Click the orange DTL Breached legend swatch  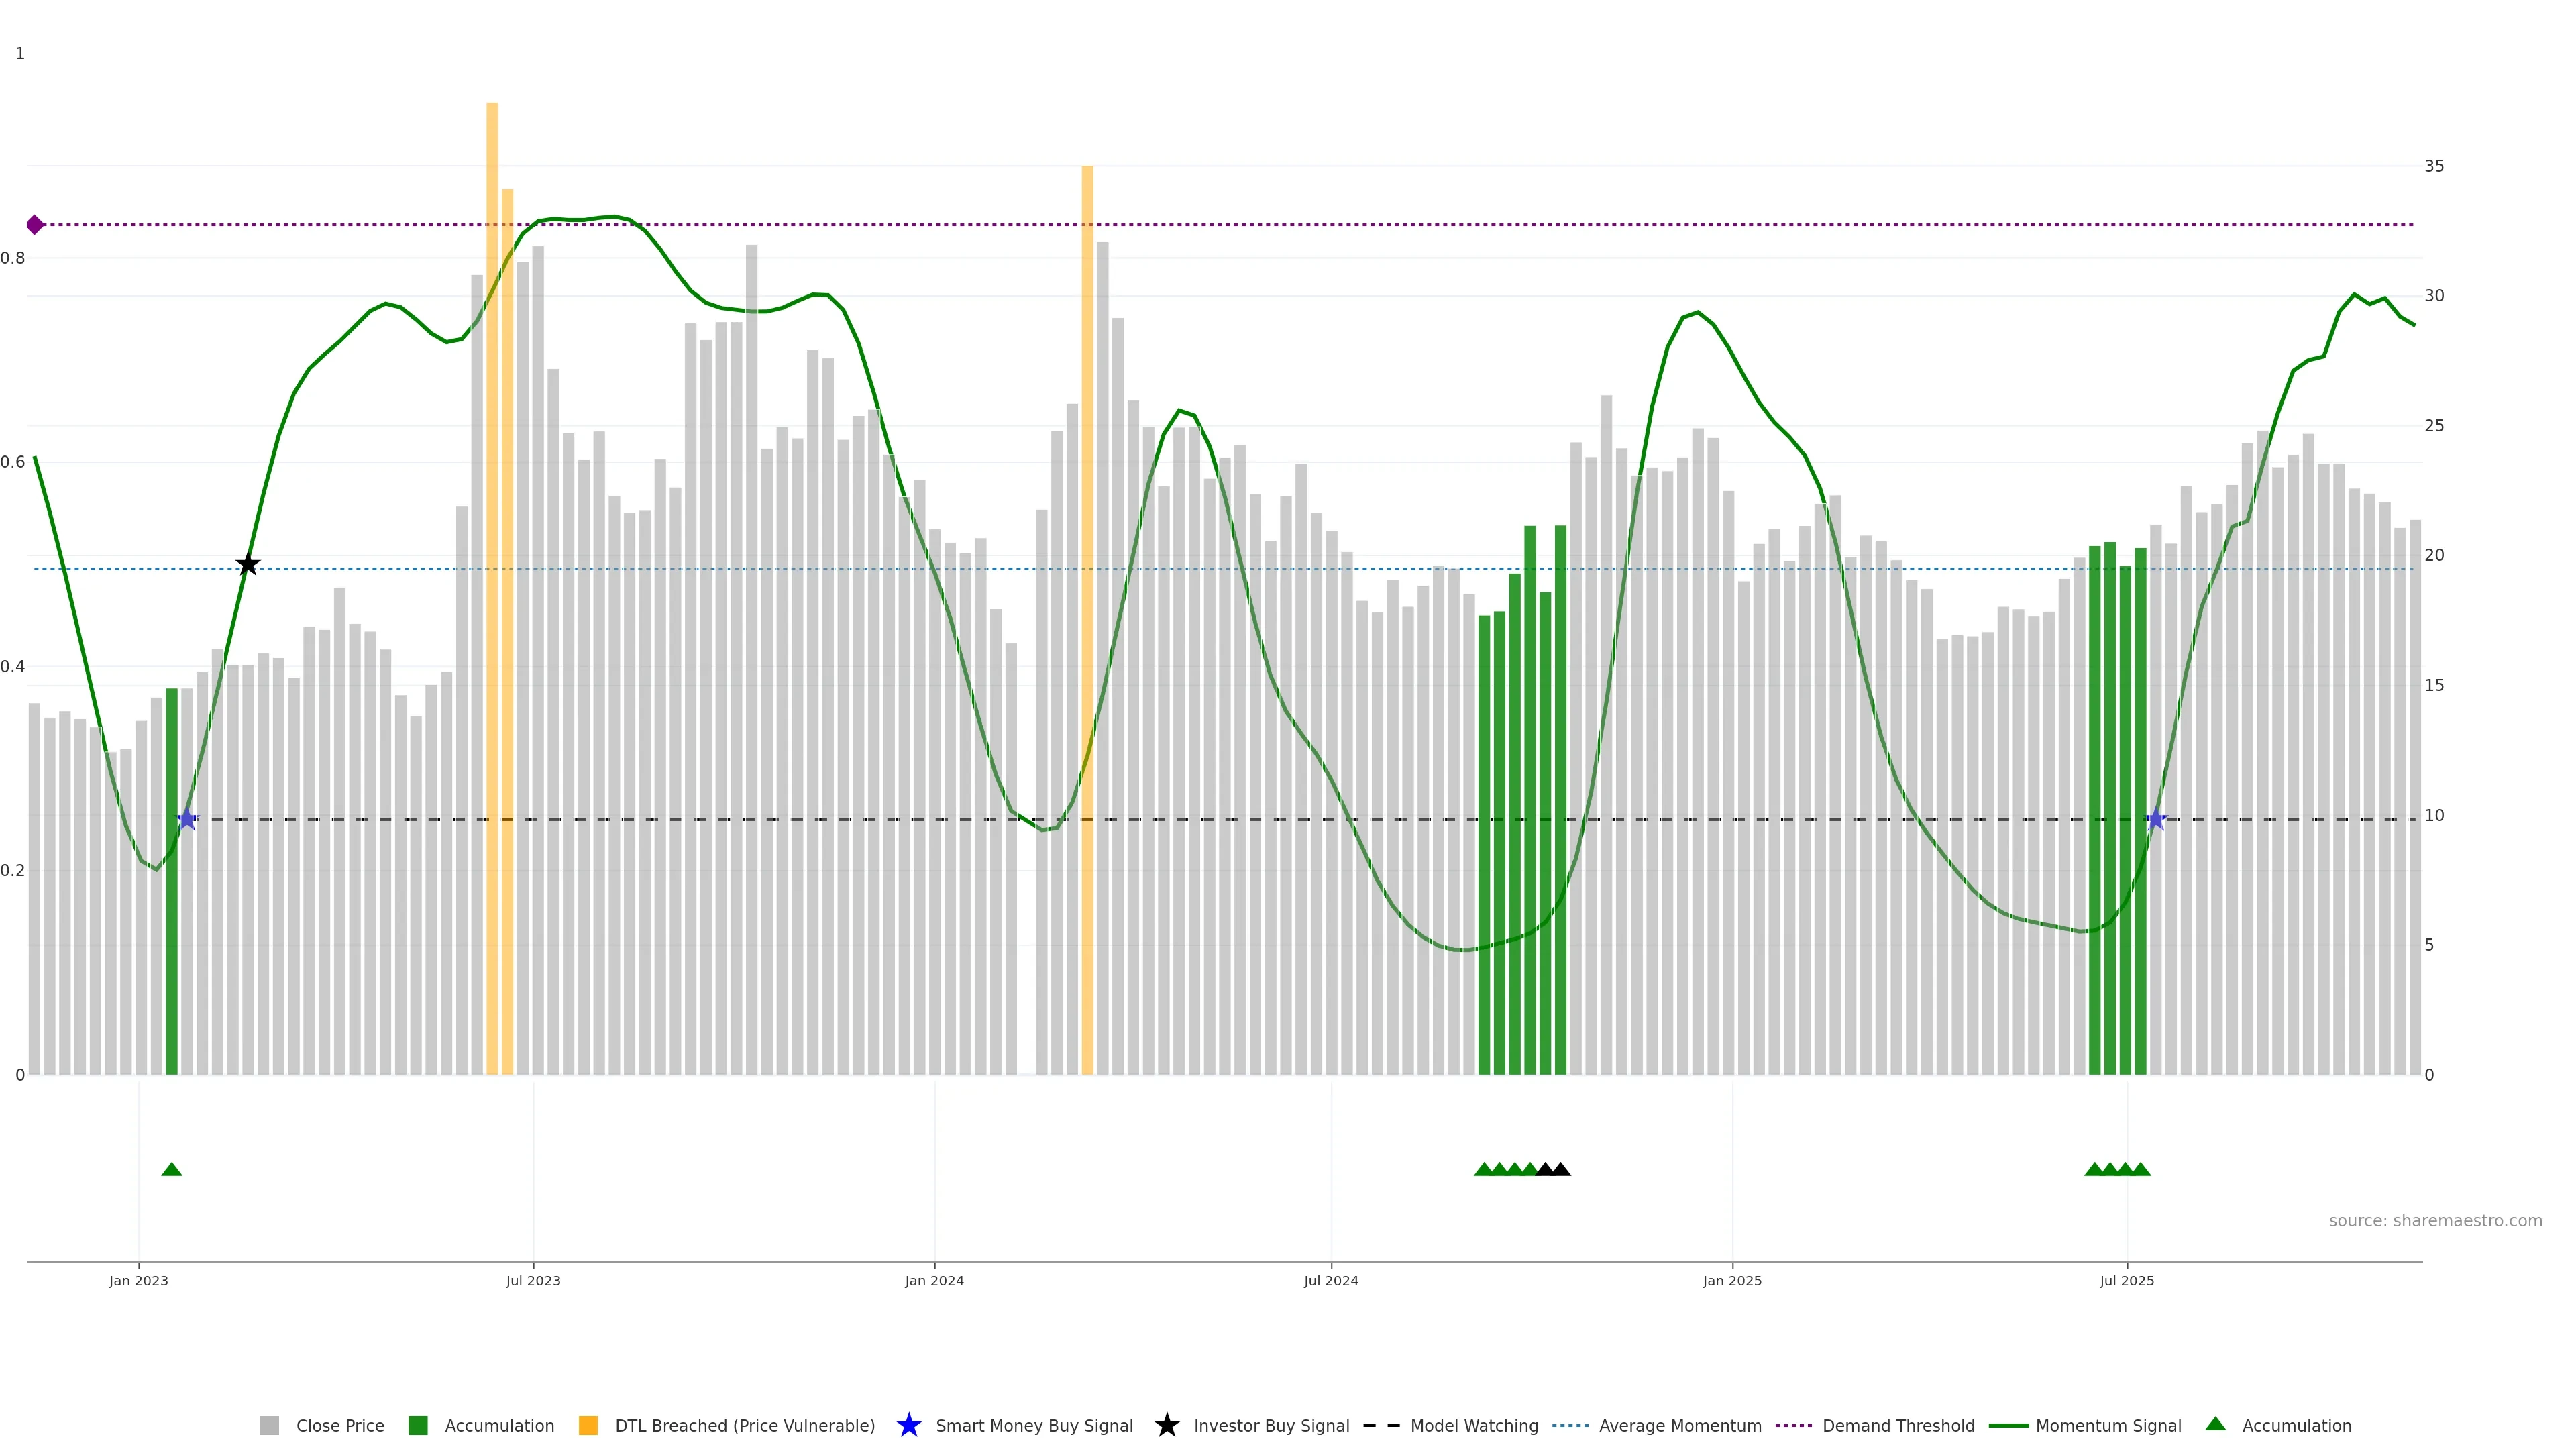(588, 1425)
